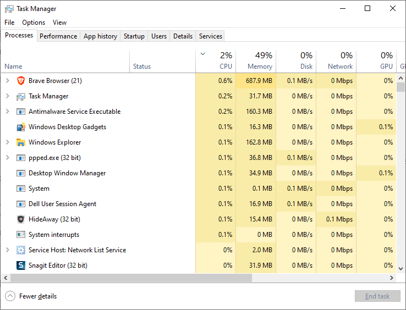Switch to the Performance tab
The width and height of the screenshot is (406, 310).
(x=58, y=36)
